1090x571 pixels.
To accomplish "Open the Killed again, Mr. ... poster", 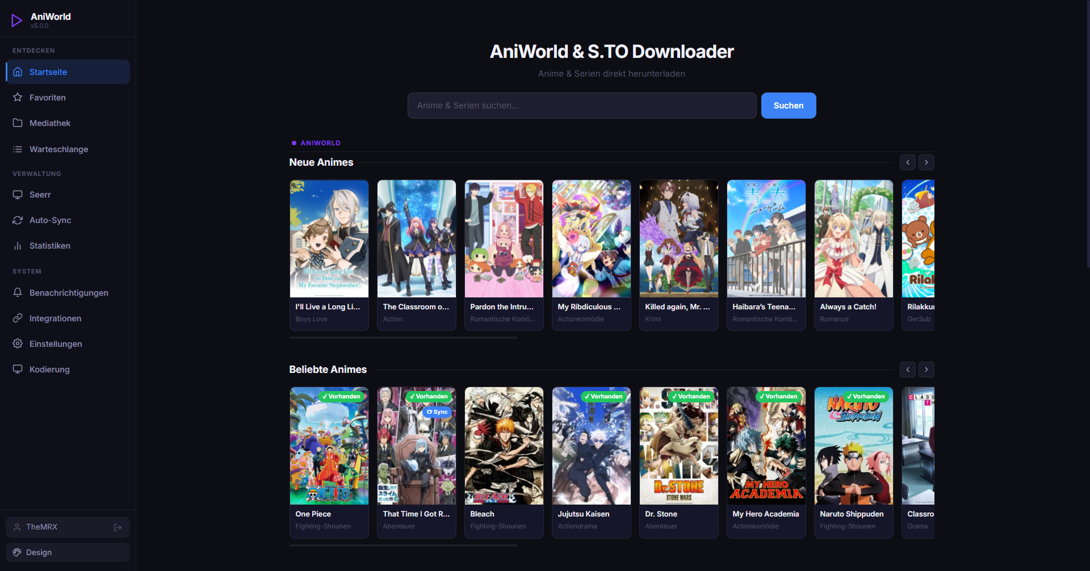I will (679, 239).
